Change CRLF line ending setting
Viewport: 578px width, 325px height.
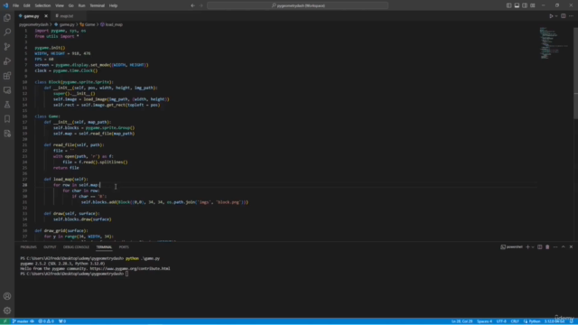pos(515,321)
